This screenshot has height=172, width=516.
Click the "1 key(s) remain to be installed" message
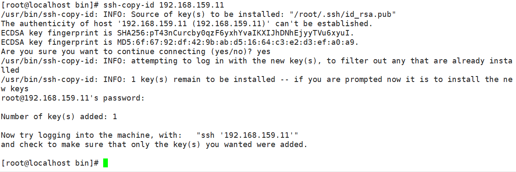[203, 79]
